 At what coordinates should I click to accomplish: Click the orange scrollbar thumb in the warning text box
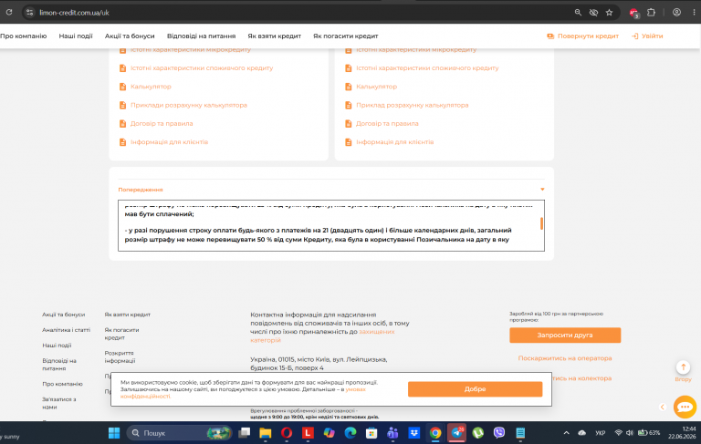pos(541,223)
